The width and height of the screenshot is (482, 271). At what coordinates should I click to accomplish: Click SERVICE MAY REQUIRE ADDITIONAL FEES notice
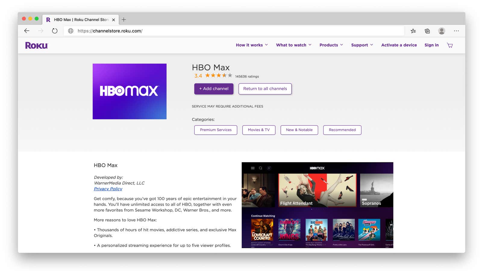pyautogui.click(x=227, y=106)
